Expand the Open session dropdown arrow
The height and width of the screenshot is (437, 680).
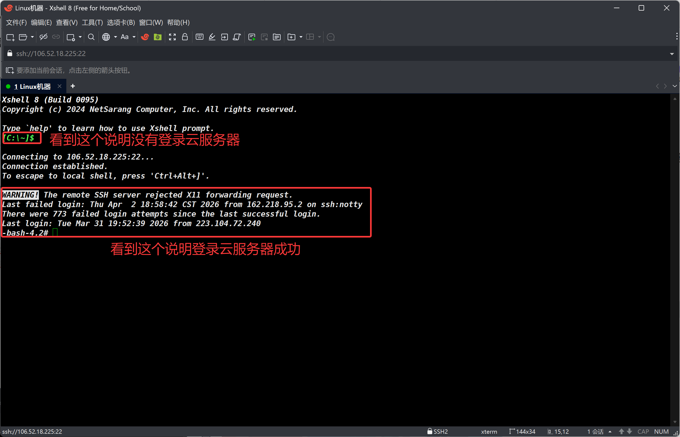point(32,37)
